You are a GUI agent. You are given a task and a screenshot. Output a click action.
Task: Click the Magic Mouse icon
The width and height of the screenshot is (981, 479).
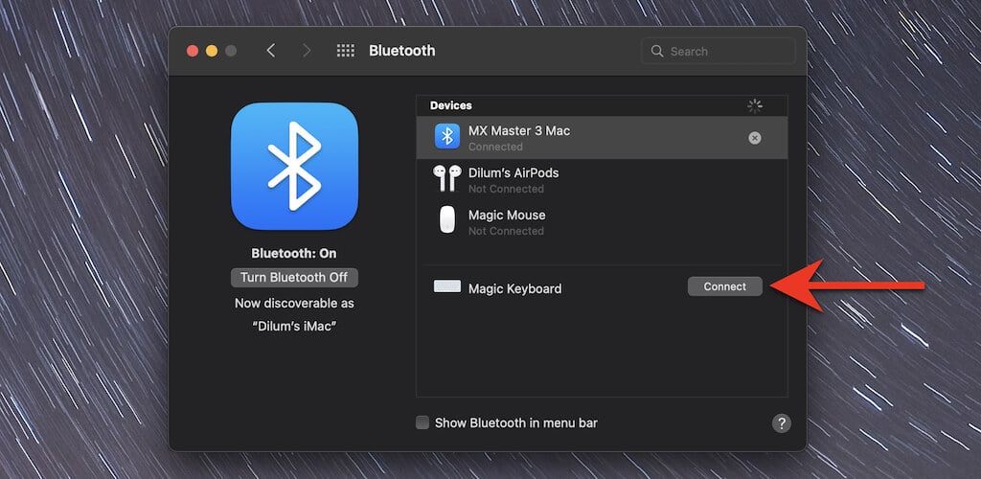[x=447, y=220]
